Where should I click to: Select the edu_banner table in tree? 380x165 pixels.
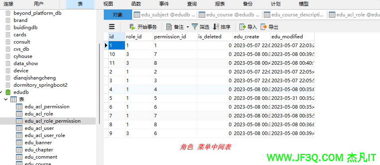pyautogui.click(x=38, y=143)
